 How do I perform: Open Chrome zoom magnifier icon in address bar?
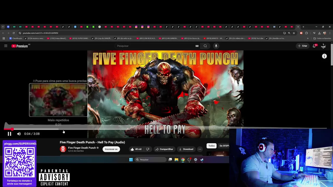coord(289,33)
